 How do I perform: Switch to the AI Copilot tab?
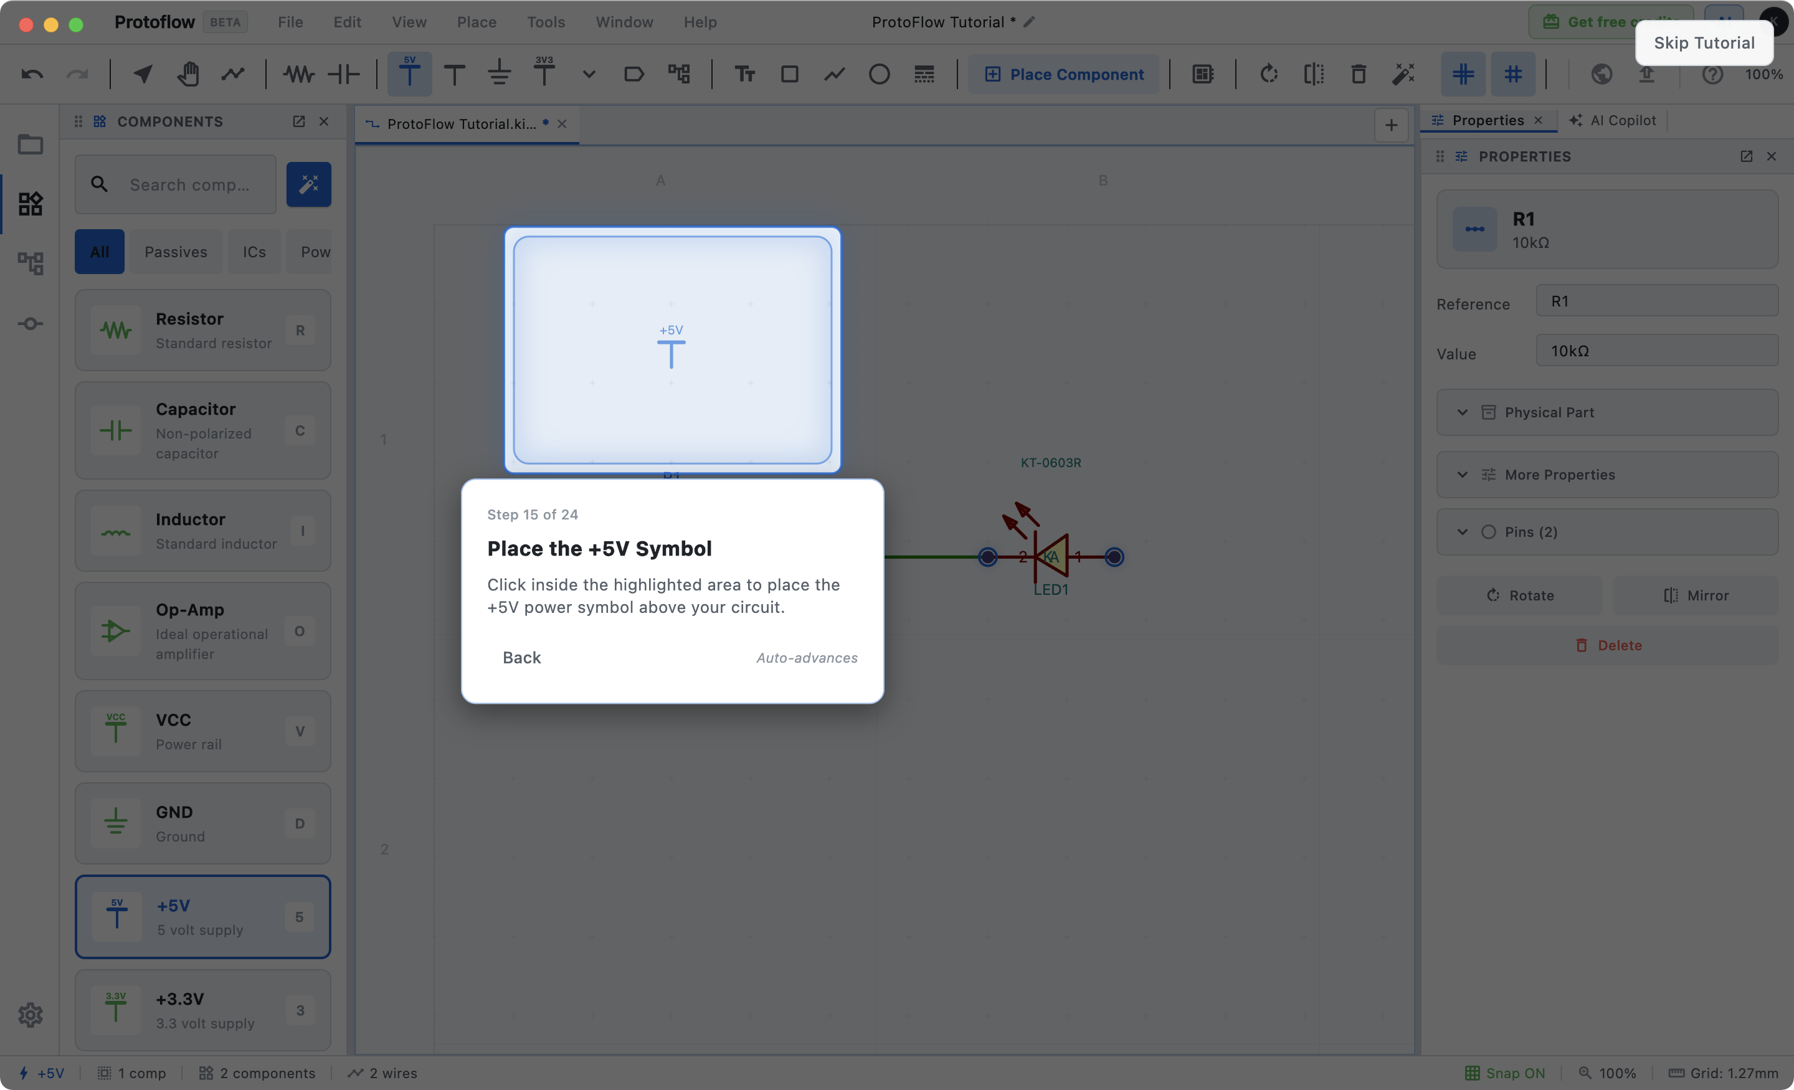[x=1613, y=120]
